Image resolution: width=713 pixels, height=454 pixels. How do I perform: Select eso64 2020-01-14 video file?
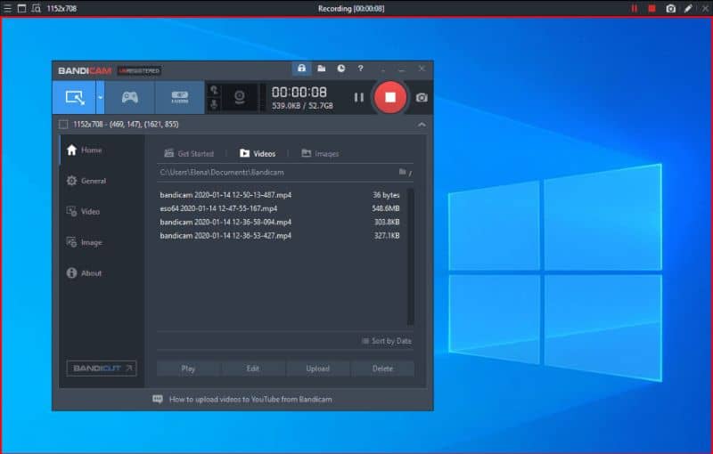pyautogui.click(x=280, y=208)
